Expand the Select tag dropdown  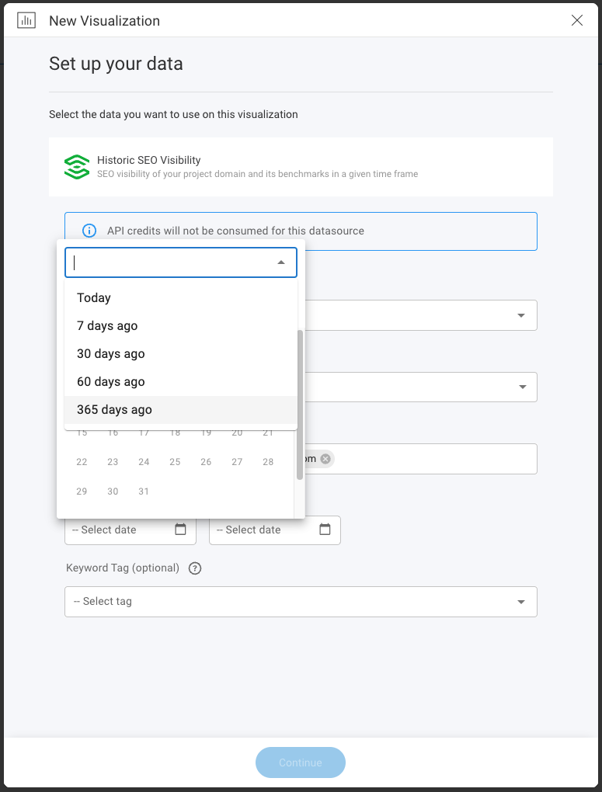pyautogui.click(x=301, y=602)
